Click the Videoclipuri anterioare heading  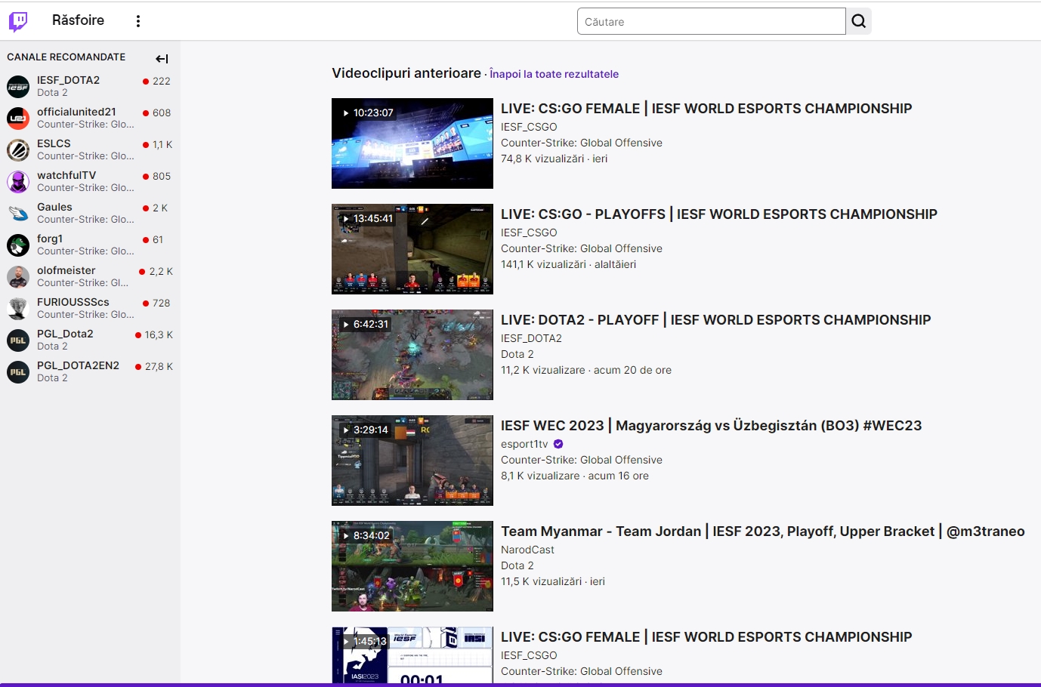pyautogui.click(x=406, y=73)
